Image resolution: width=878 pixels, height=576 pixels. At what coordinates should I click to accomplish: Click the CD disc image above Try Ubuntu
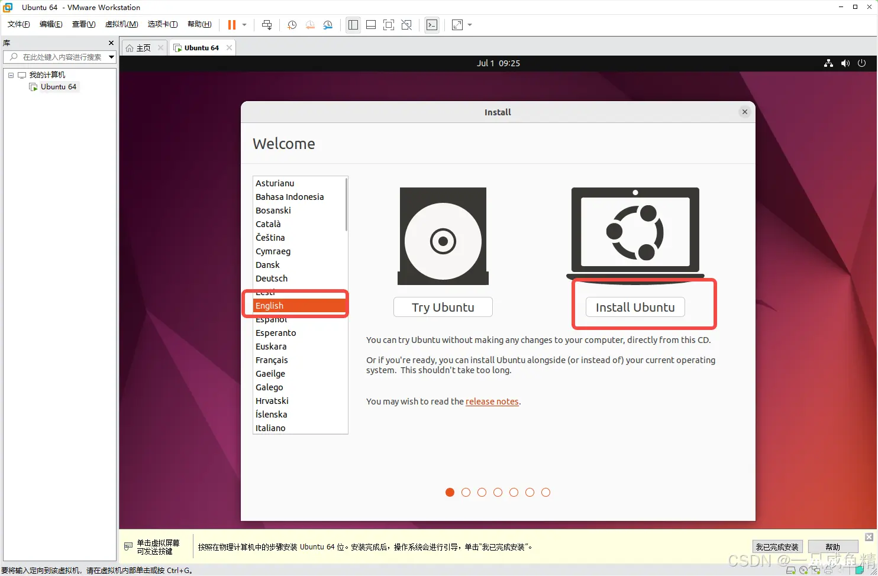(x=443, y=237)
